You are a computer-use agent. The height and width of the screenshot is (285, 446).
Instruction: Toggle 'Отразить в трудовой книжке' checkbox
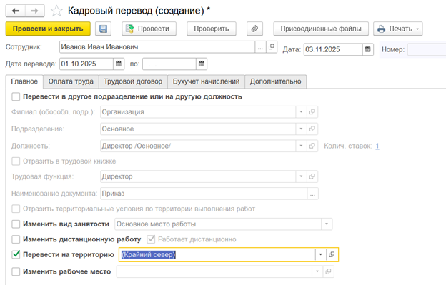[16, 161]
